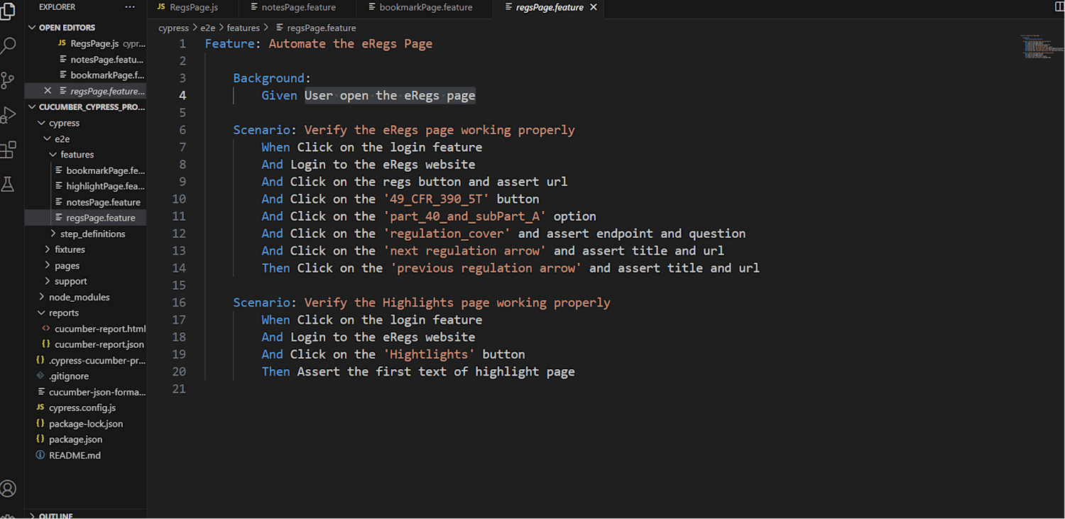
Task: Click the HTML icon of cucumber-report.html
Action: click(x=46, y=329)
